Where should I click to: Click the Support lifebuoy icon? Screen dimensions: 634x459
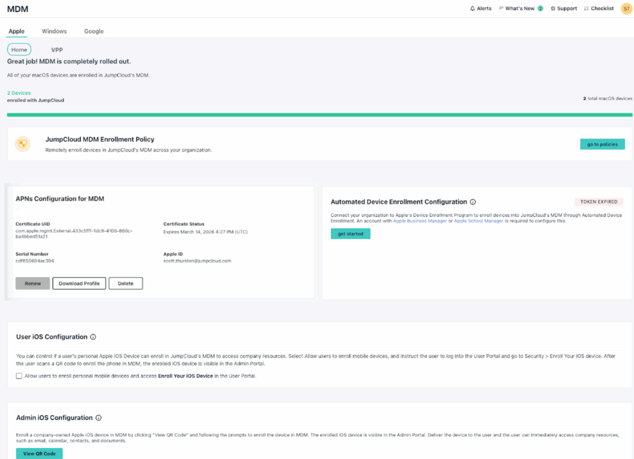[x=553, y=9]
